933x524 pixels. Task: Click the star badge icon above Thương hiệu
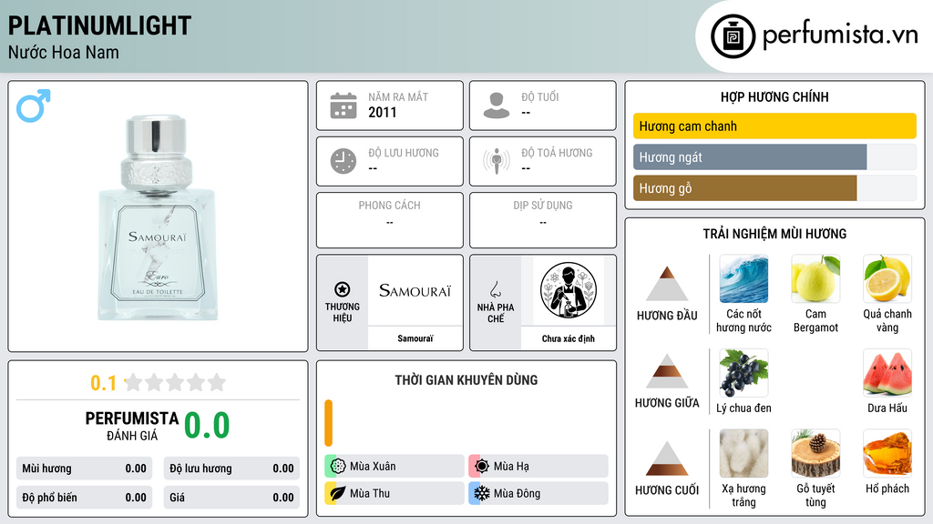tap(343, 289)
